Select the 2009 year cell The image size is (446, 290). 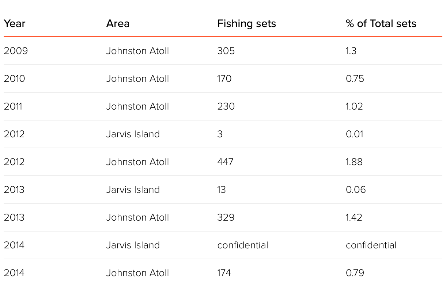tap(16, 51)
